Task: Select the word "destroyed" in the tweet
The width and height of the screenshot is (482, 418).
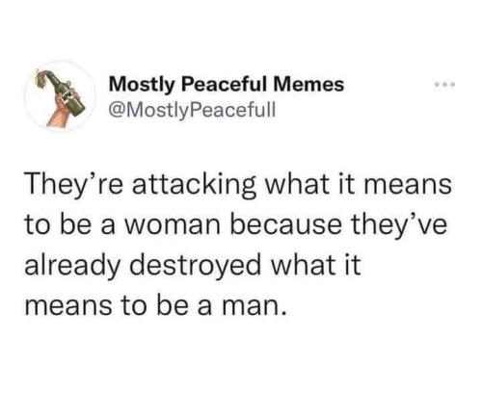Action: point(195,266)
